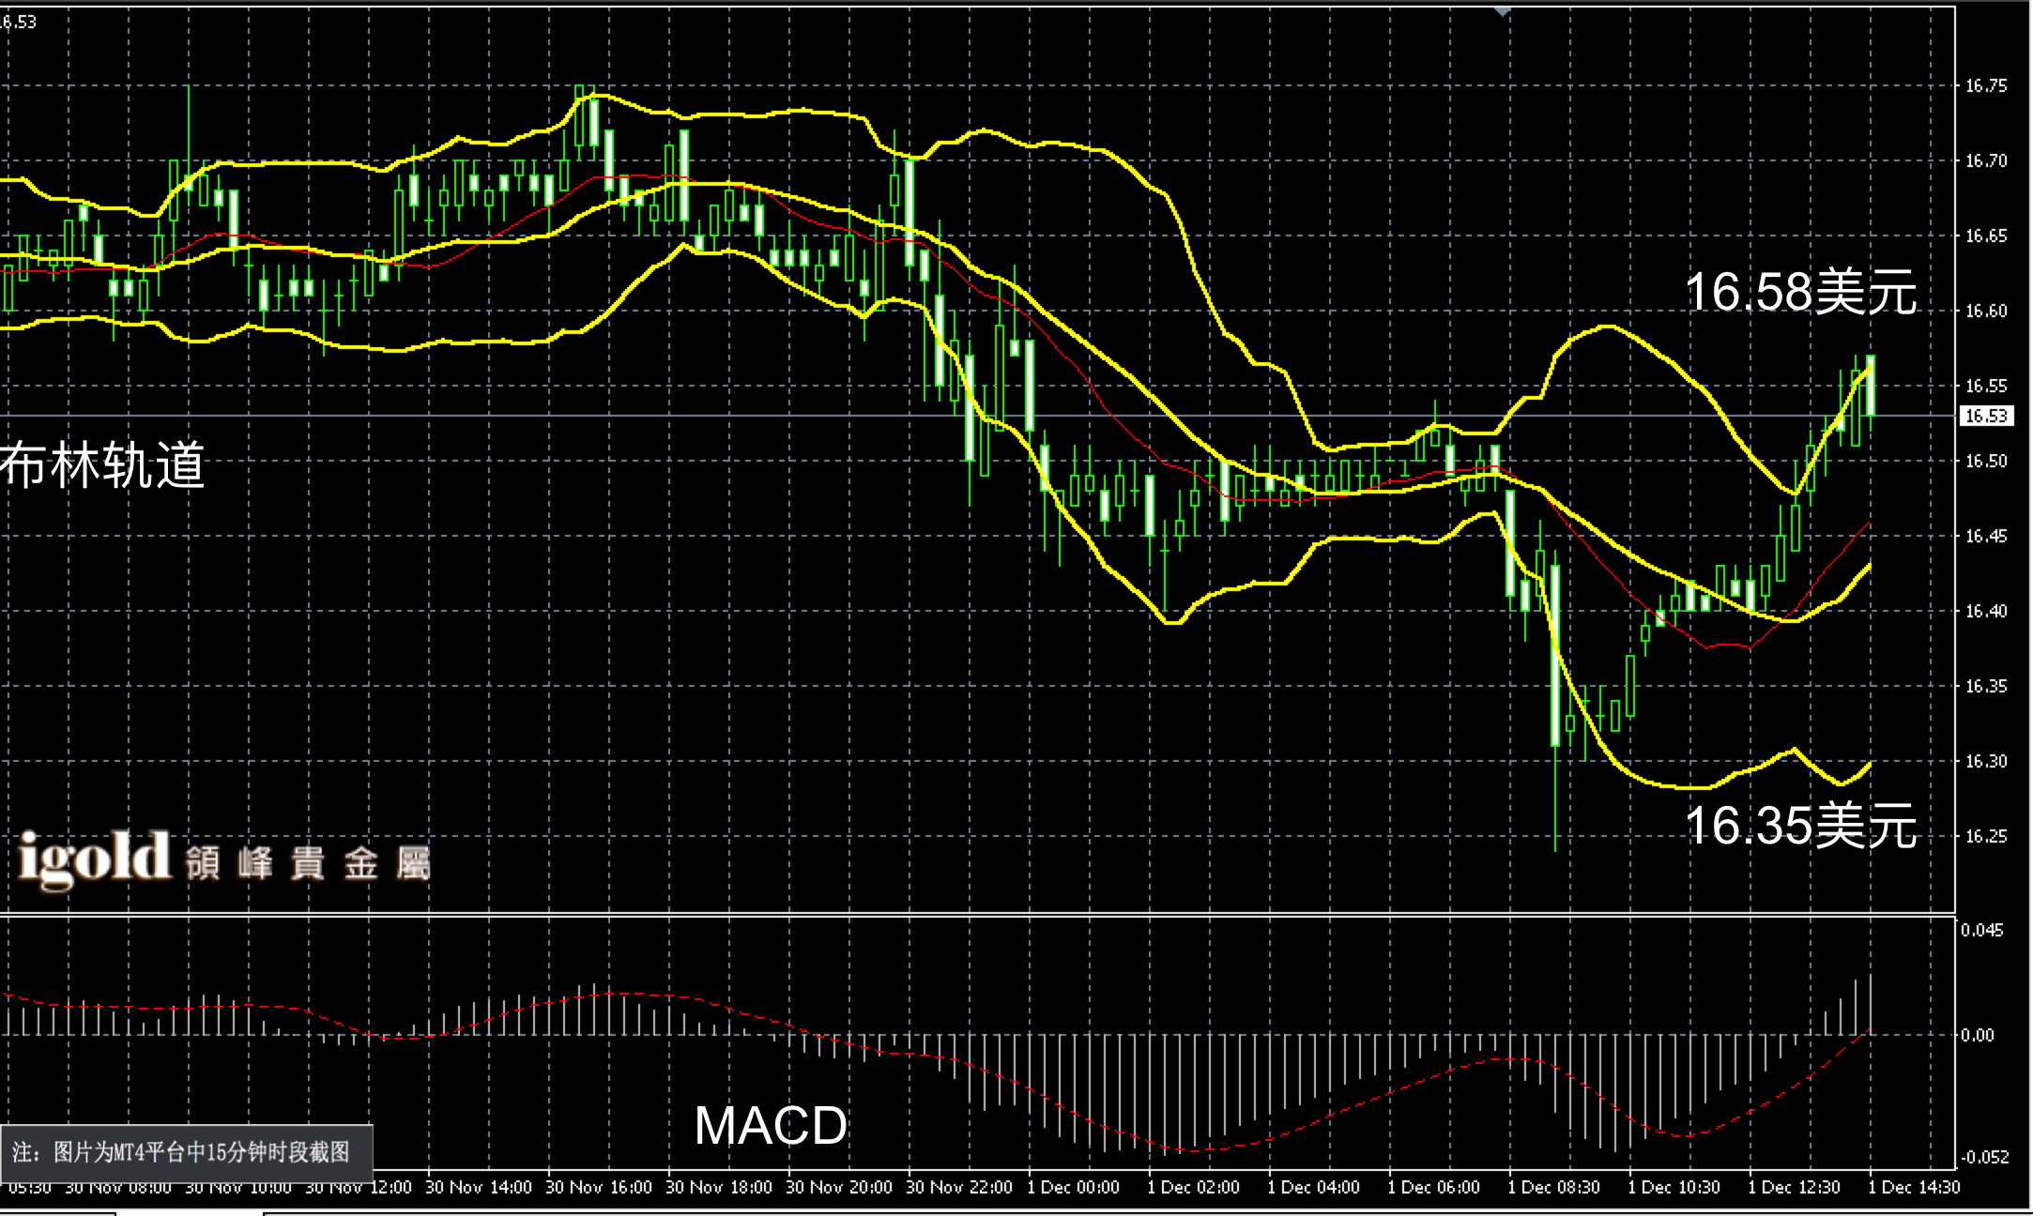This screenshot has width=2033, height=1216.
Task: Click the 30 Nov 16:00 time label
Action: point(598,1188)
